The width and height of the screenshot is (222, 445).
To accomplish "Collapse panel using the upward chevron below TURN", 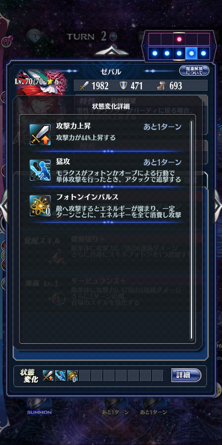I will coord(111,51).
